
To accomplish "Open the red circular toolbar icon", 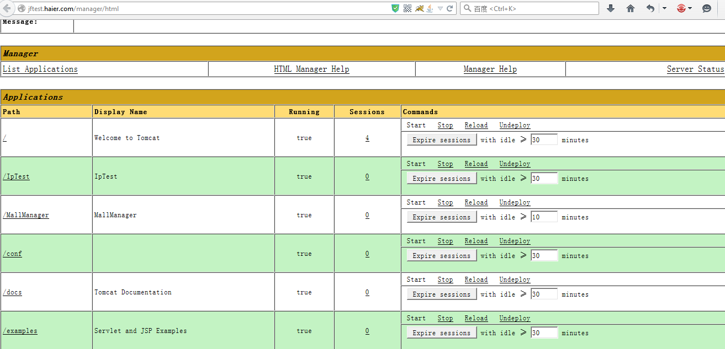I will 681,8.
